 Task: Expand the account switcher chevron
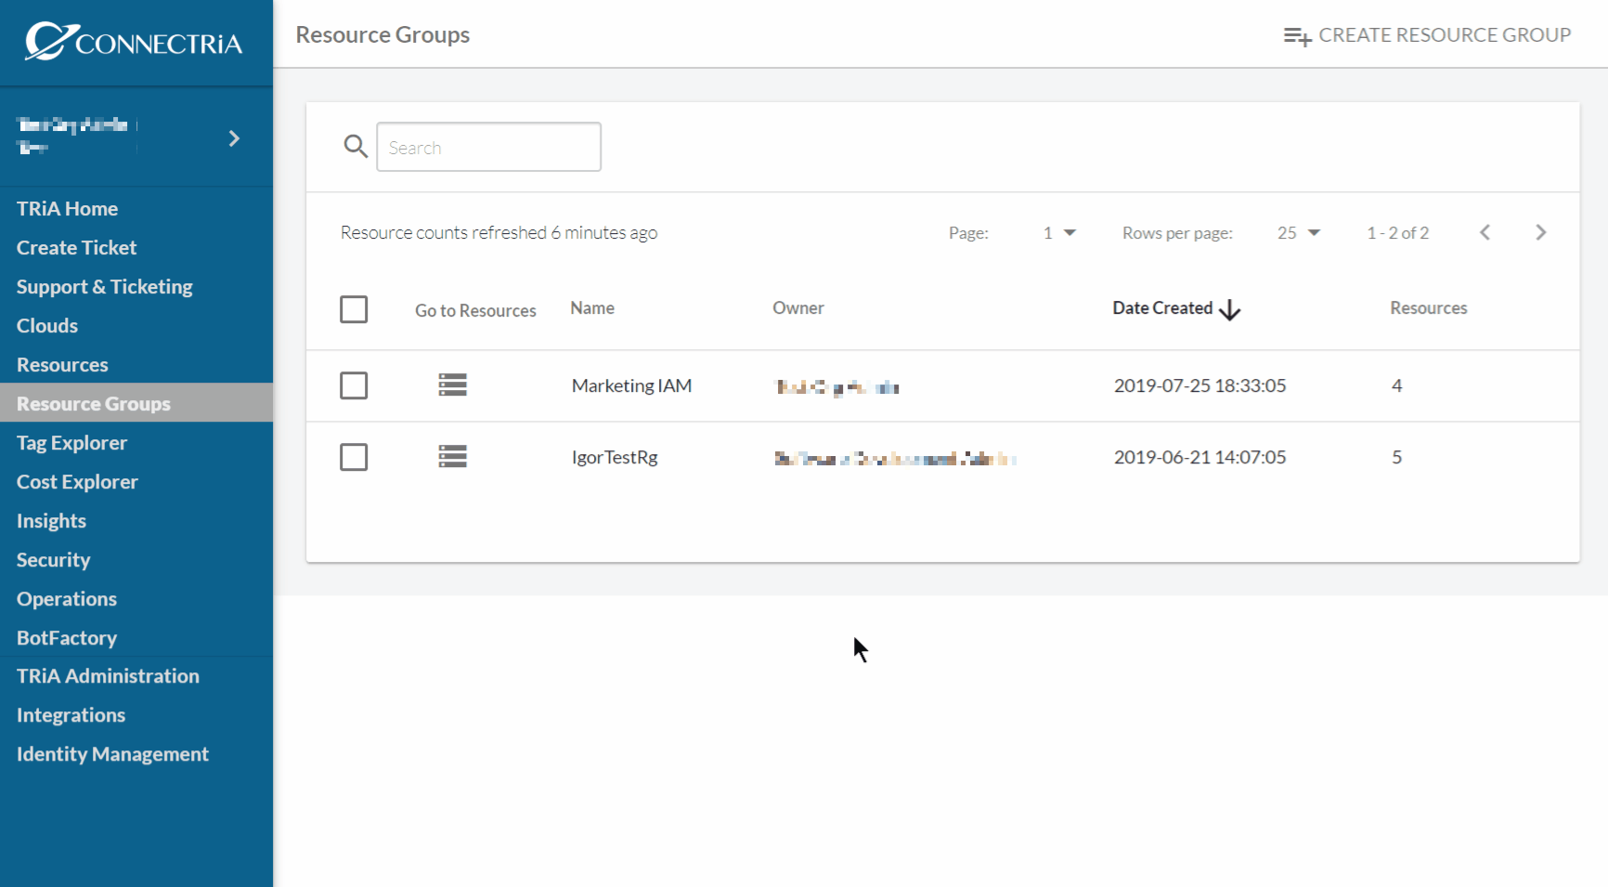pyautogui.click(x=234, y=138)
